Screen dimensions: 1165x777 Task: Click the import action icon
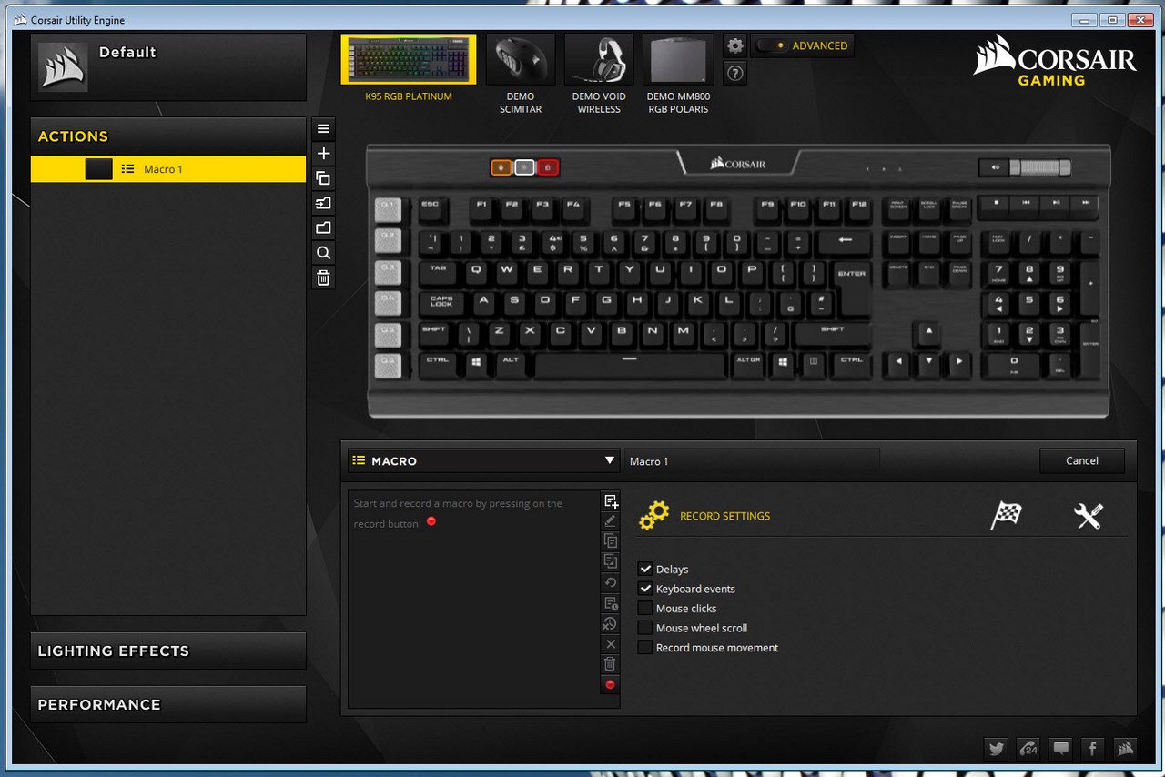pos(323,203)
